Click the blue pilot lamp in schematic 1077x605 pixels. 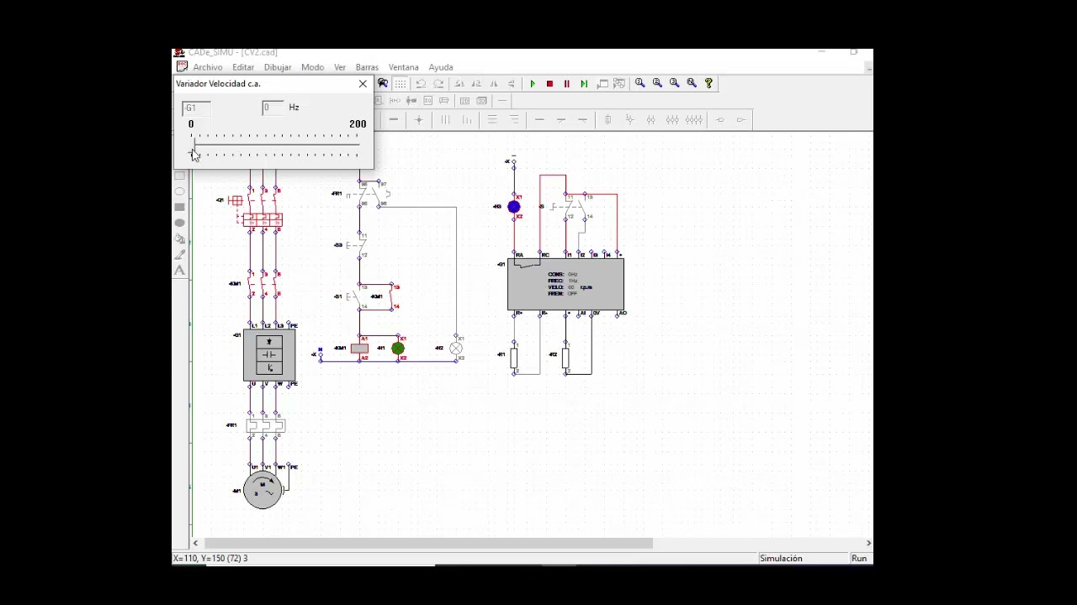(514, 207)
